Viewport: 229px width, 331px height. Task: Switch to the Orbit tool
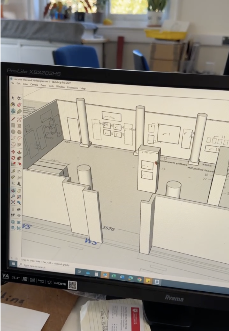pos(13,190)
